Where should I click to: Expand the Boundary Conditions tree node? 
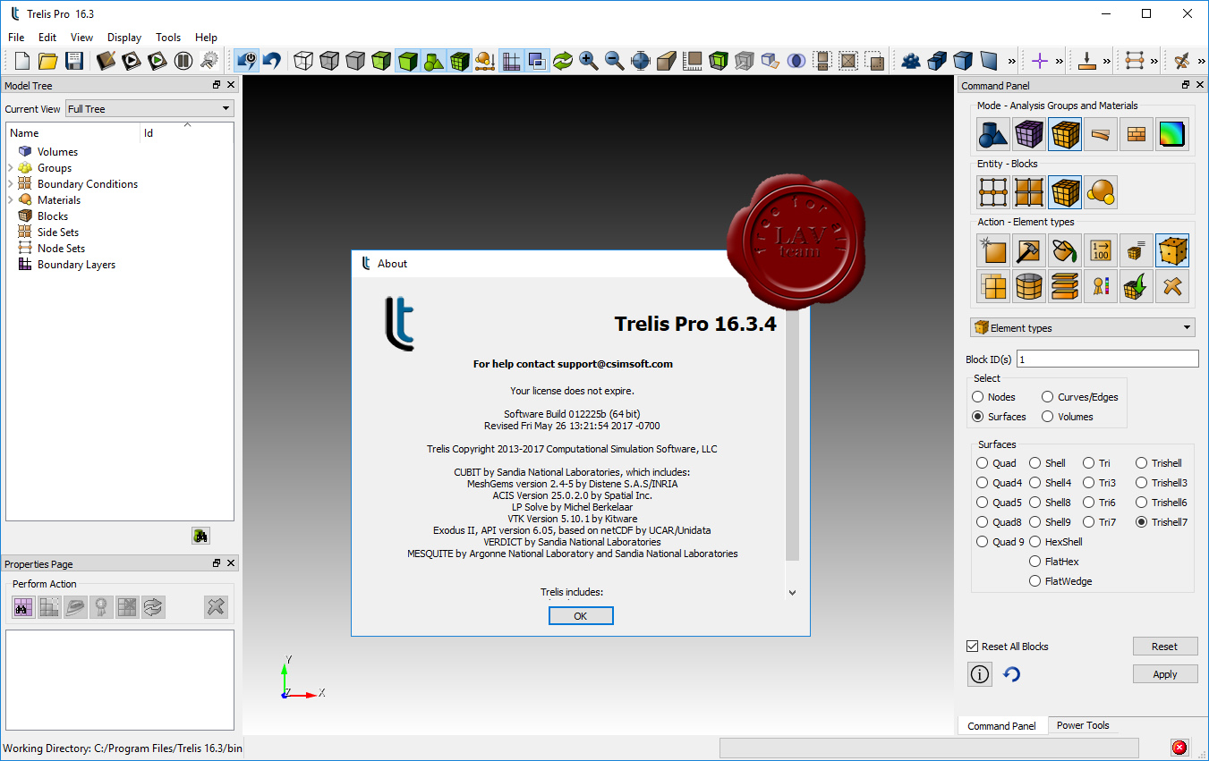click(x=11, y=184)
